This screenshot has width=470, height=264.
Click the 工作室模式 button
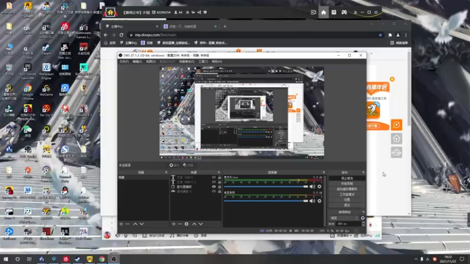point(347,195)
